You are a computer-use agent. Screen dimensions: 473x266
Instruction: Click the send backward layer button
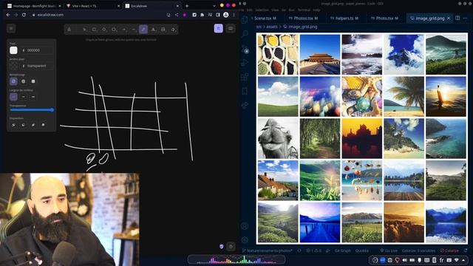point(24,125)
